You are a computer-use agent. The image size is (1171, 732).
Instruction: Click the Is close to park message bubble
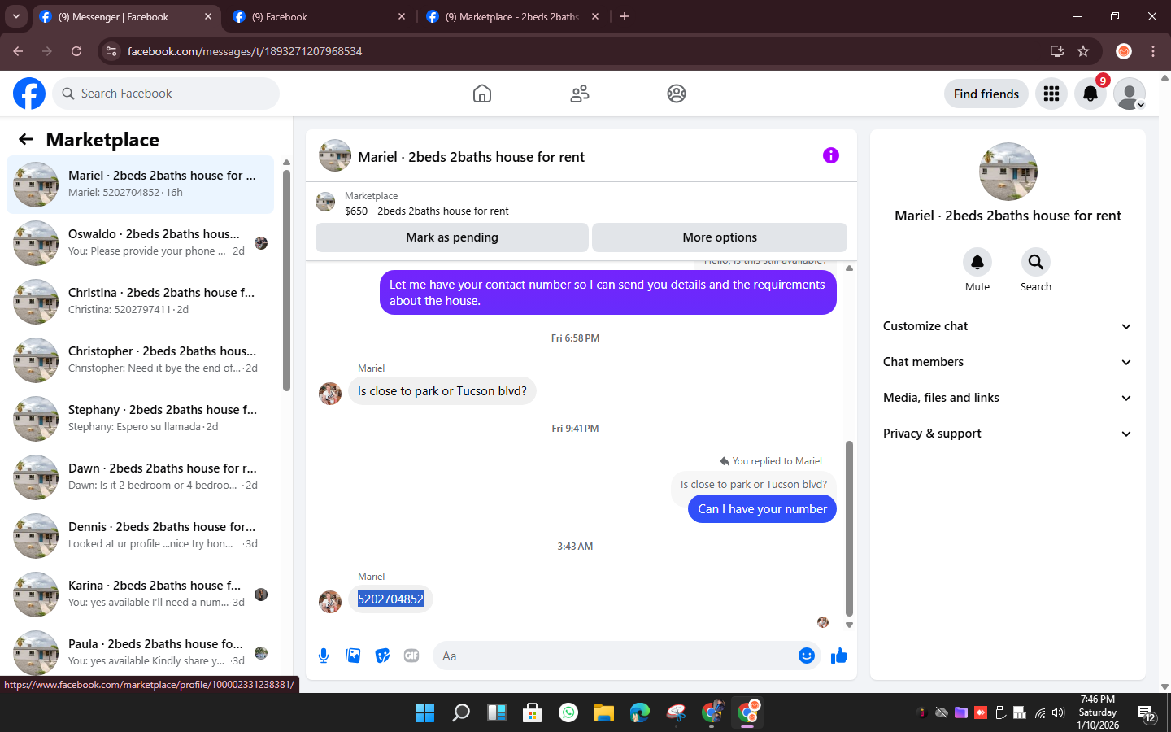point(442,391)
